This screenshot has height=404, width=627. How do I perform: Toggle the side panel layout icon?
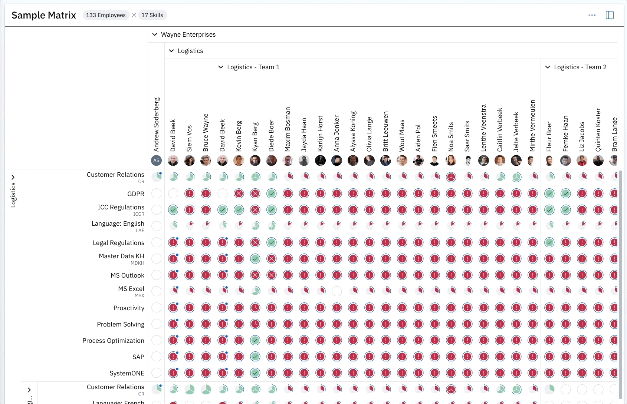pos(610,15)
